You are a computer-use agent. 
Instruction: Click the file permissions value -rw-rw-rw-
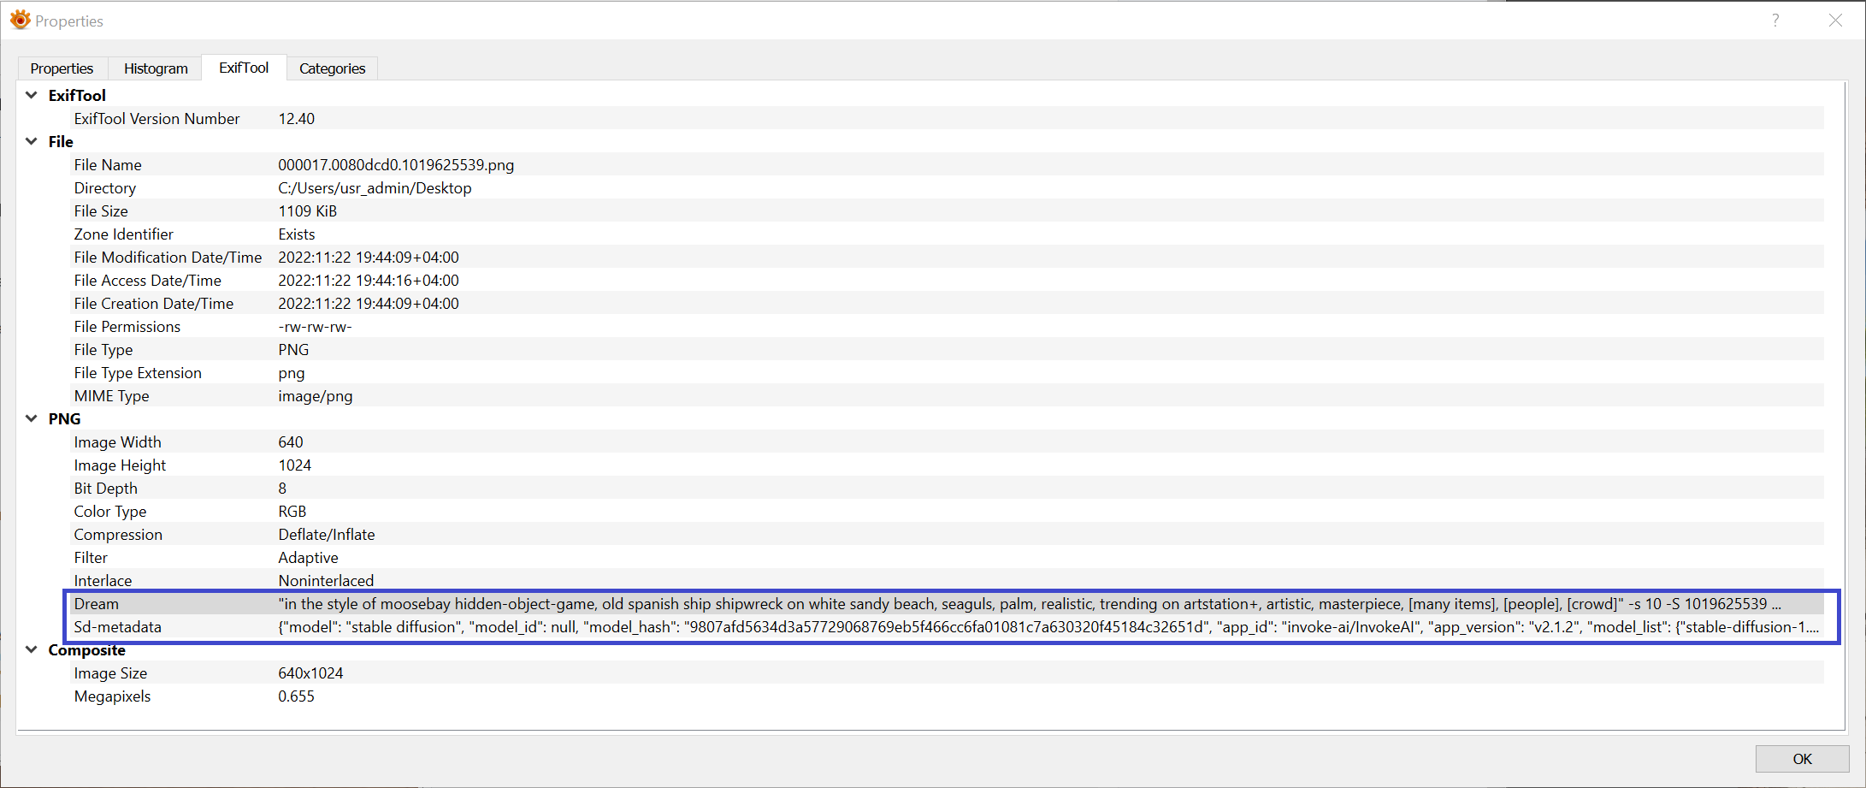[x=315, y=326]
